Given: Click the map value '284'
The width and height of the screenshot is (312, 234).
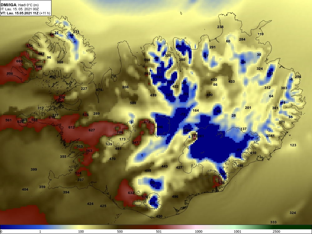Looking at the screenshot, I should (x=242, y=39).
